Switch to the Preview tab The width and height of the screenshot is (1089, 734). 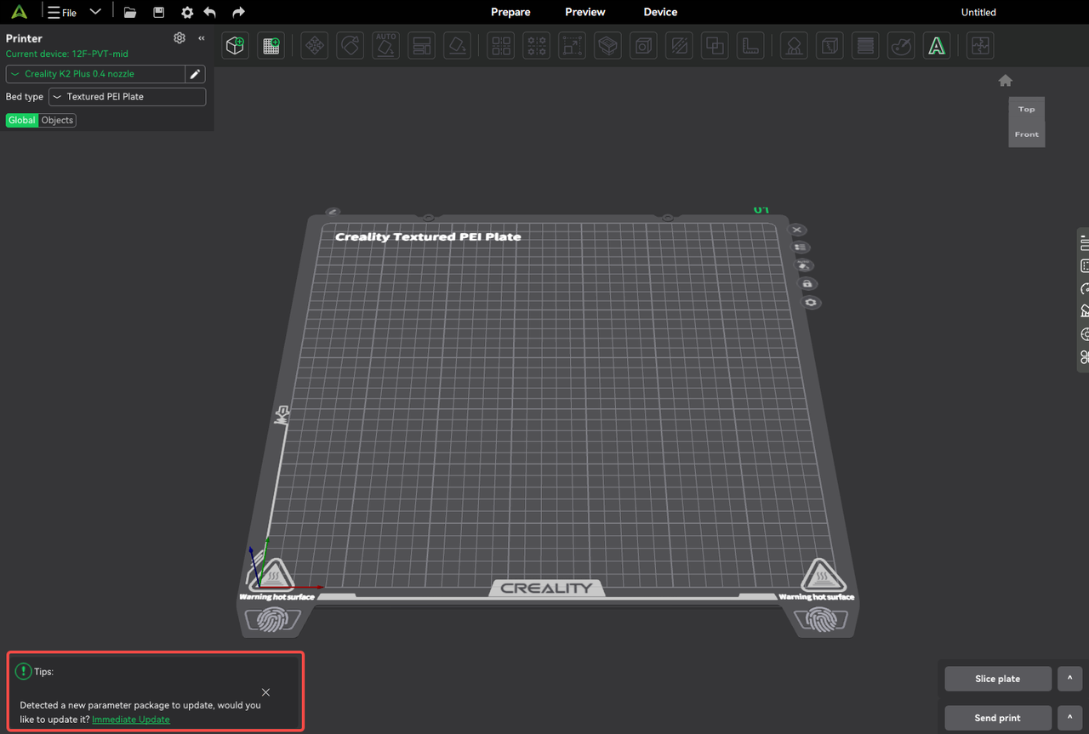click(x=585, y=12)
